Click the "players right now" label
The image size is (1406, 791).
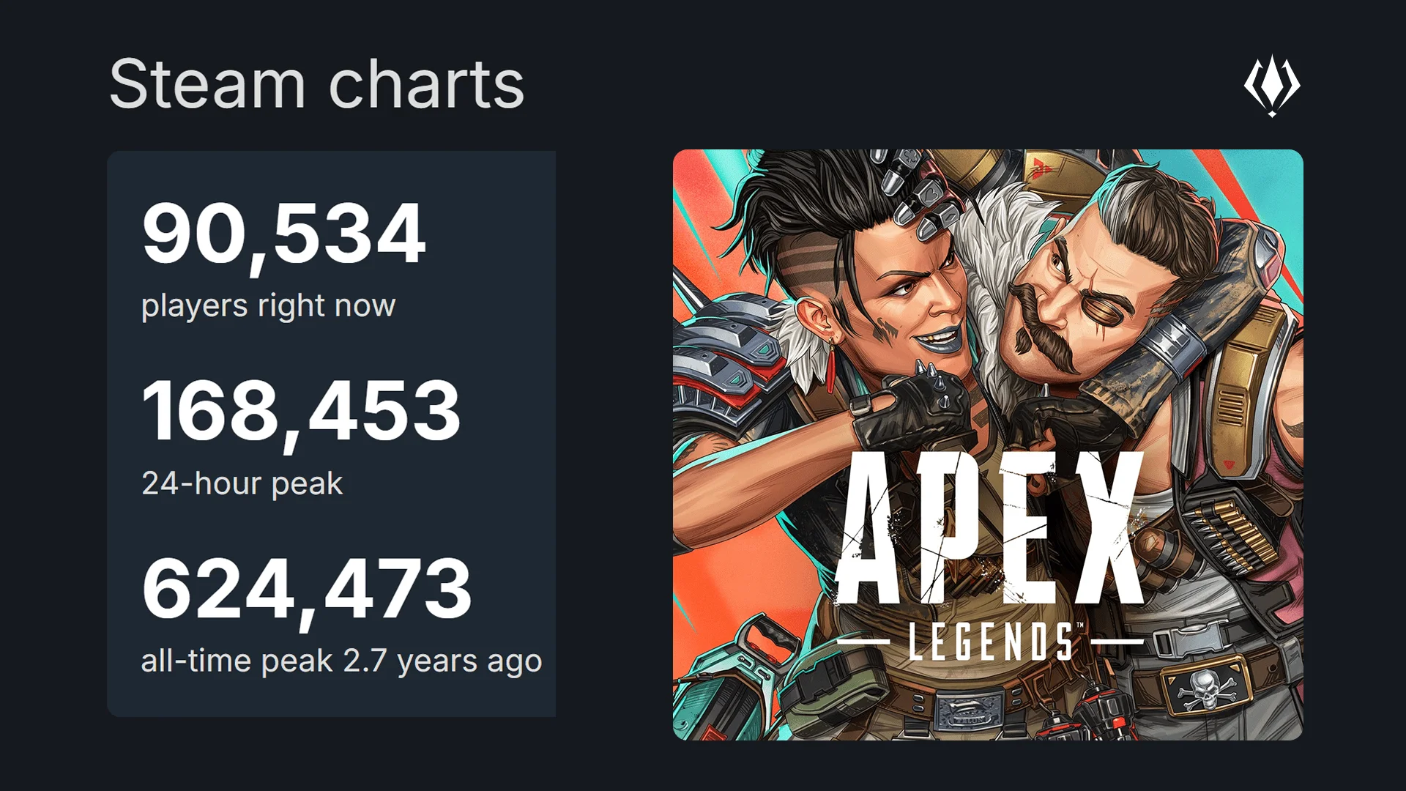268,305
